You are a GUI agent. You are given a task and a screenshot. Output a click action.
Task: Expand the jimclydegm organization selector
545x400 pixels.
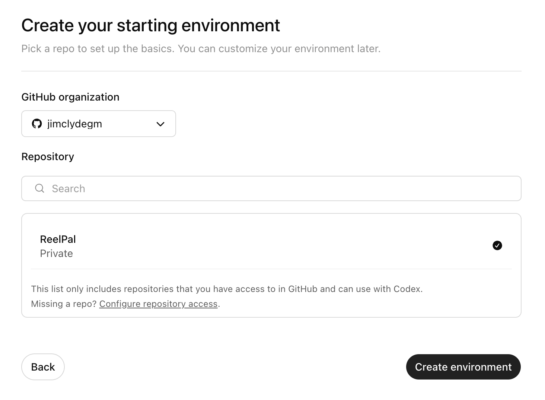coord(98,124)
